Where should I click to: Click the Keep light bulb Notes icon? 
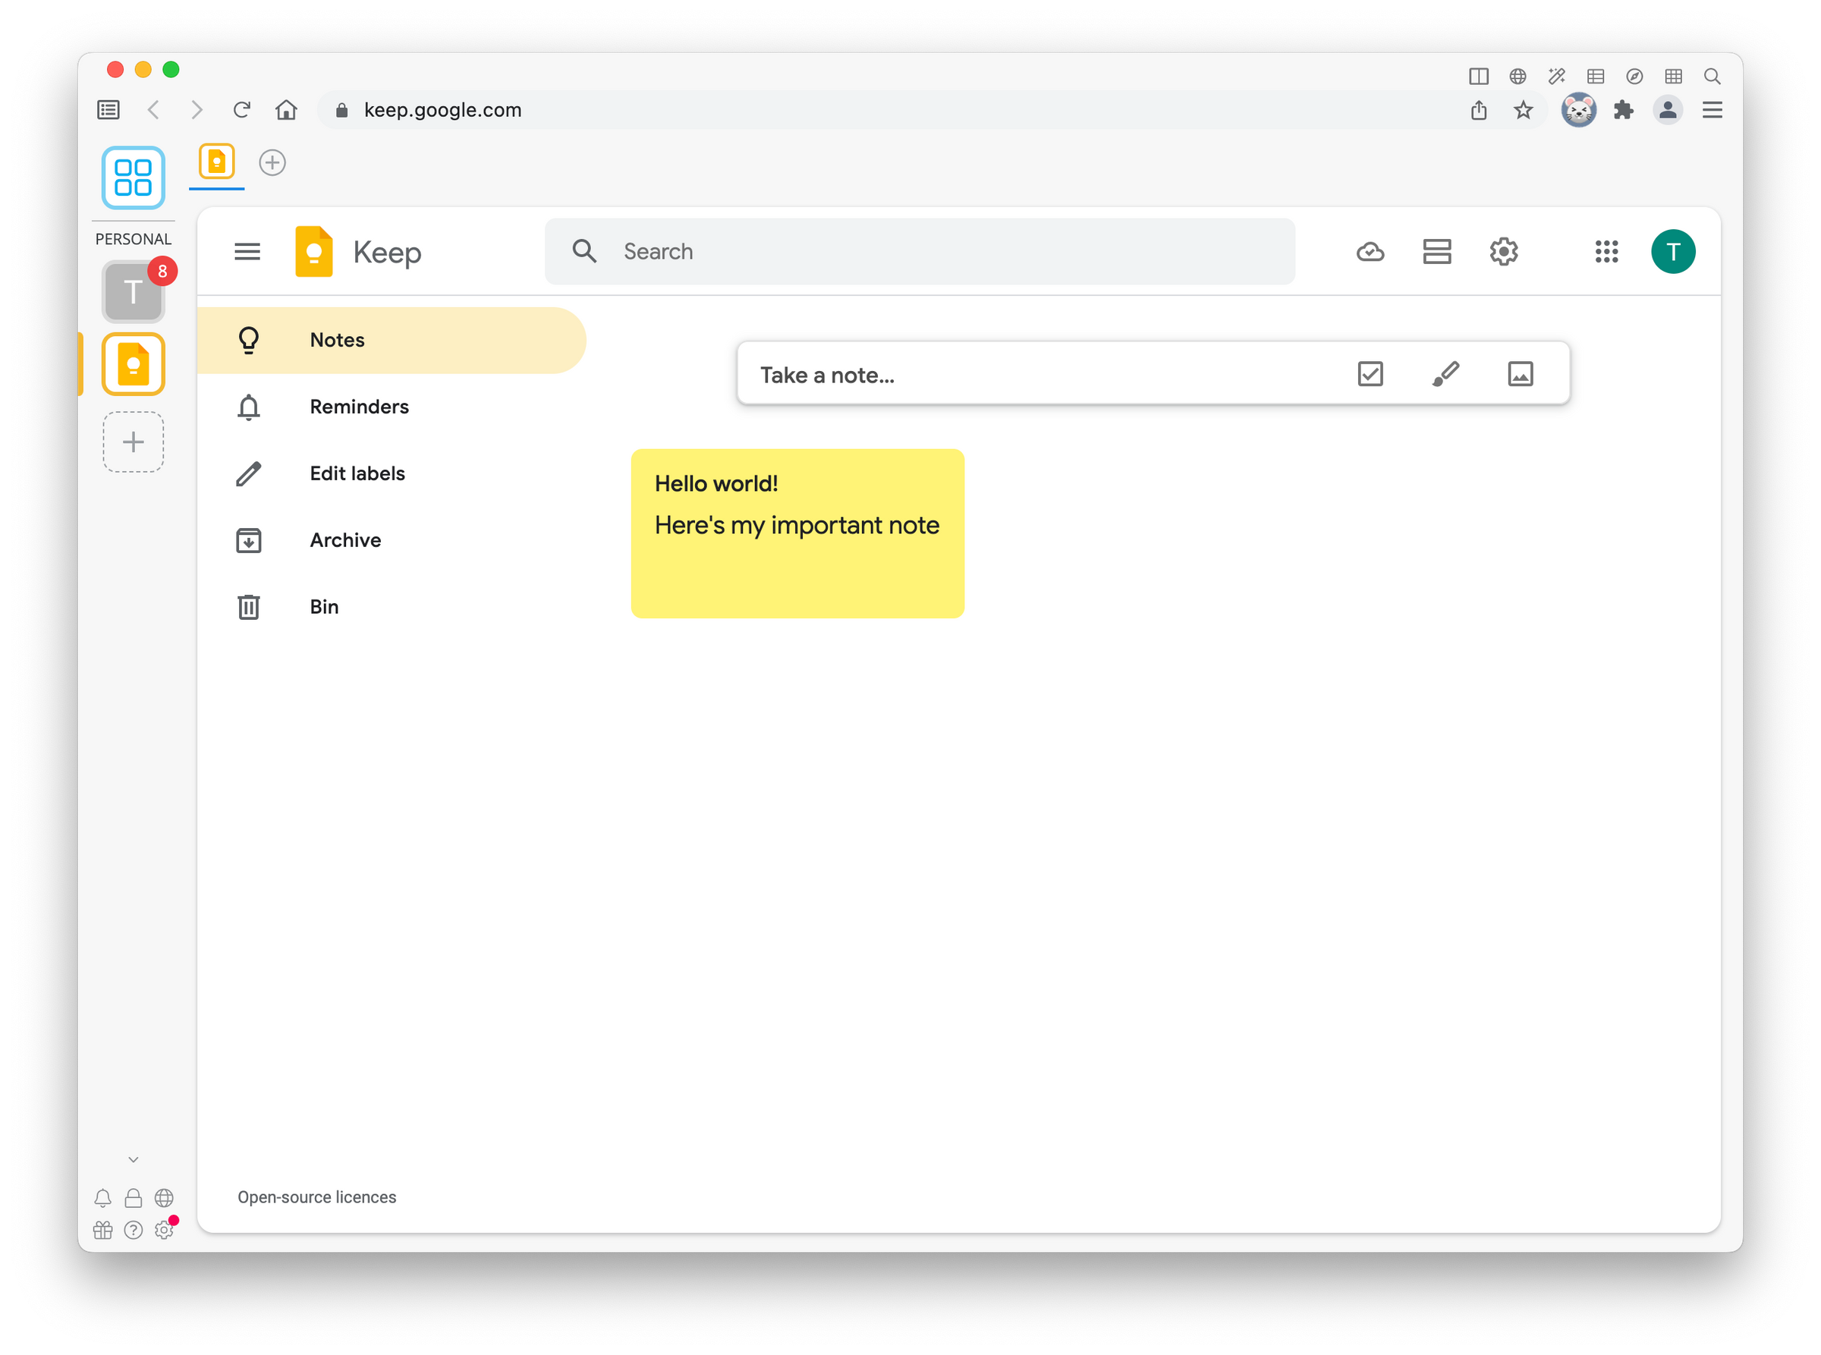(250, 338)
